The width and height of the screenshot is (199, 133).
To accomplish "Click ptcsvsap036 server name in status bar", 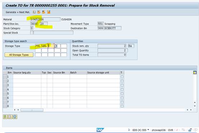I will pos(158,130).
